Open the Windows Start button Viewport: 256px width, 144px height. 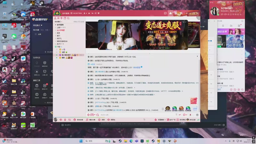81,141
